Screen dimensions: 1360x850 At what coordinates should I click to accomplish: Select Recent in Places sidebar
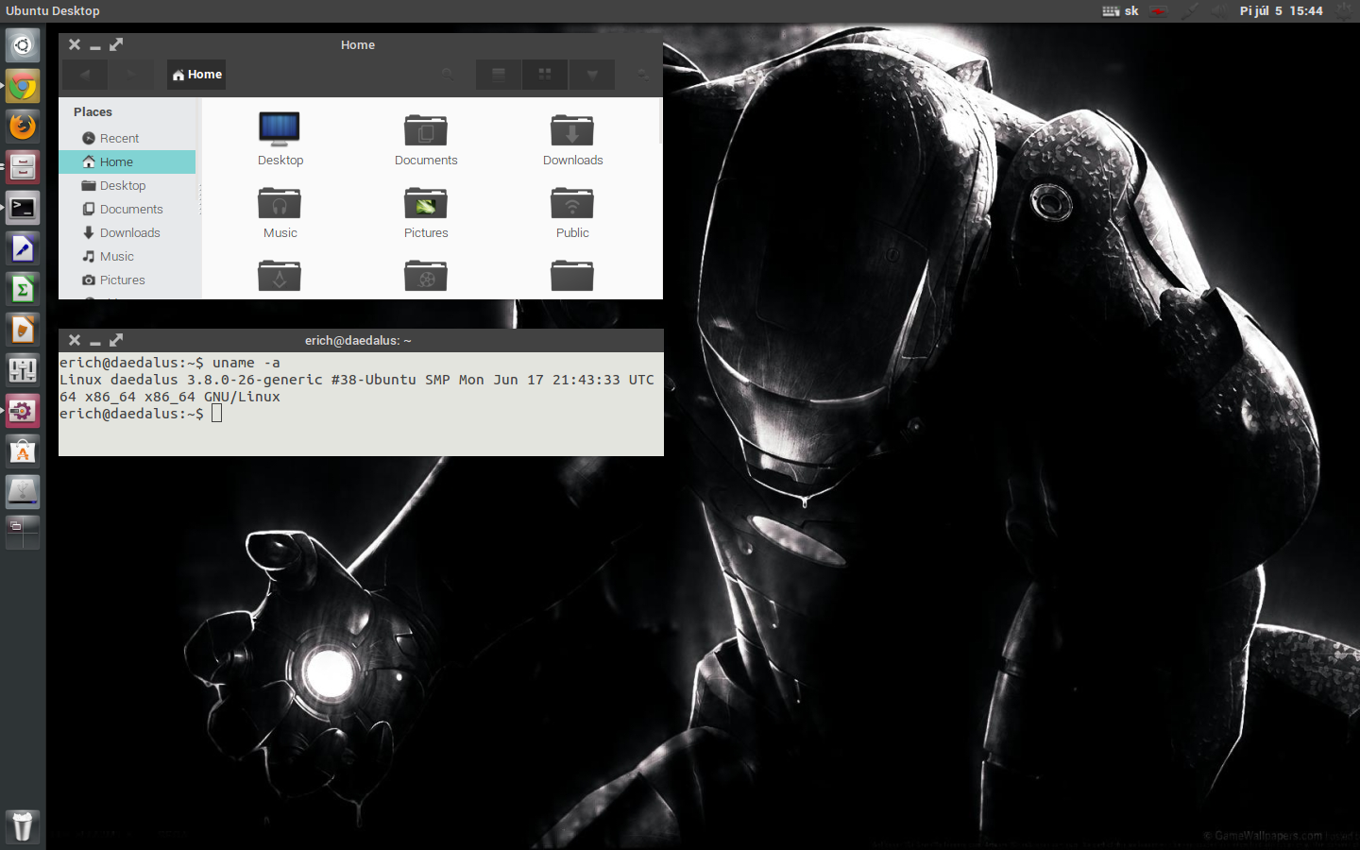click(x=127, y=138)
